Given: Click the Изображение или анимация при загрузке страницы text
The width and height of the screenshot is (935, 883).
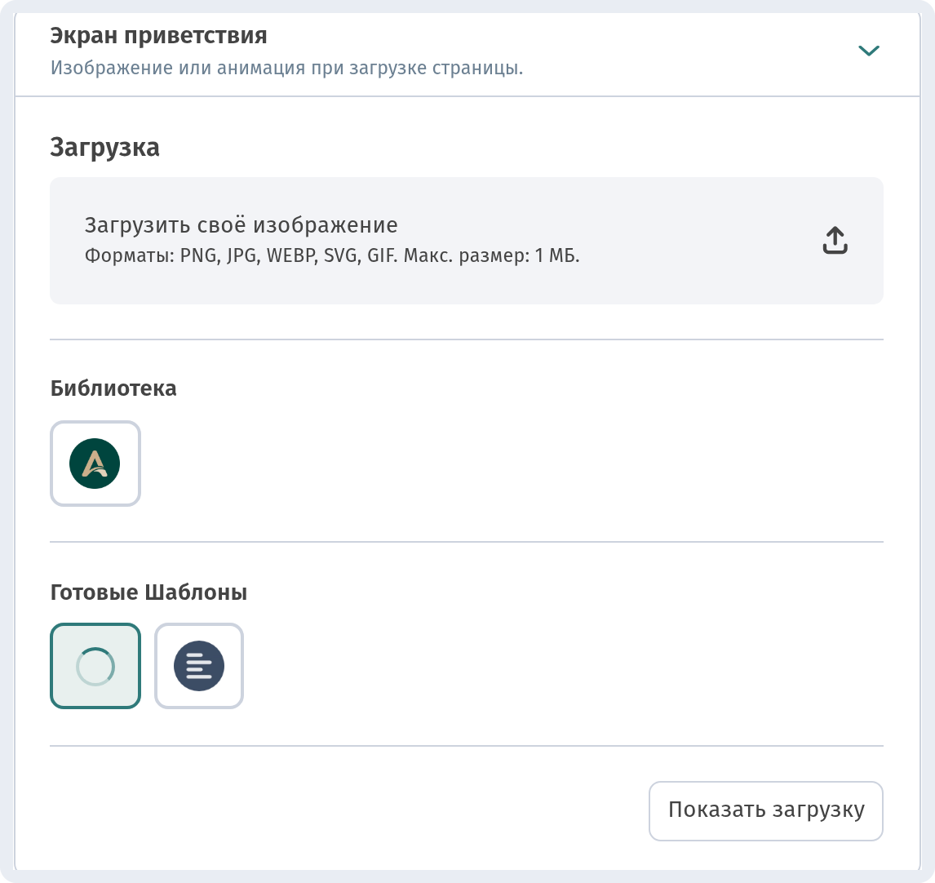Looking at the screenshot, I should point(287,68).
